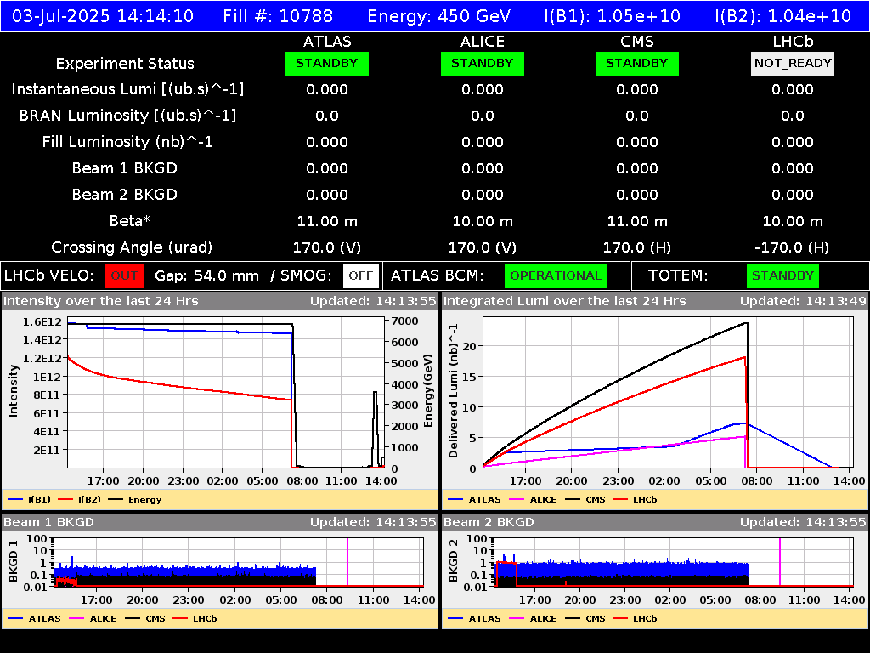Select LHCb crossing angle -170.0 (H)
Image resolution: width=870 pixels, height=653 pixels.
point(793,247)
